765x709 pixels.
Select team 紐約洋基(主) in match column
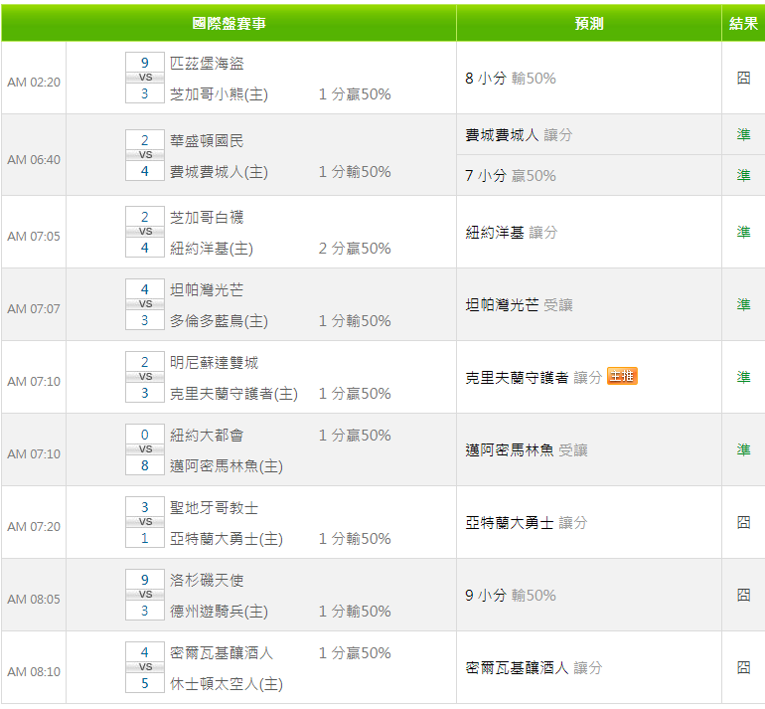point(212,248)
